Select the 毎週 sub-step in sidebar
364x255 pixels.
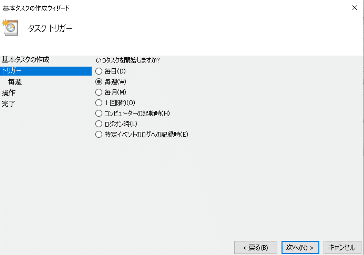[x=15, y=82]
